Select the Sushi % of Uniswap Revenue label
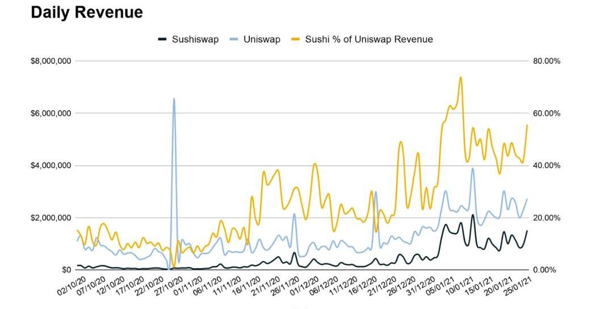Screen dimensions: 613x309 (x=369, y=39)
